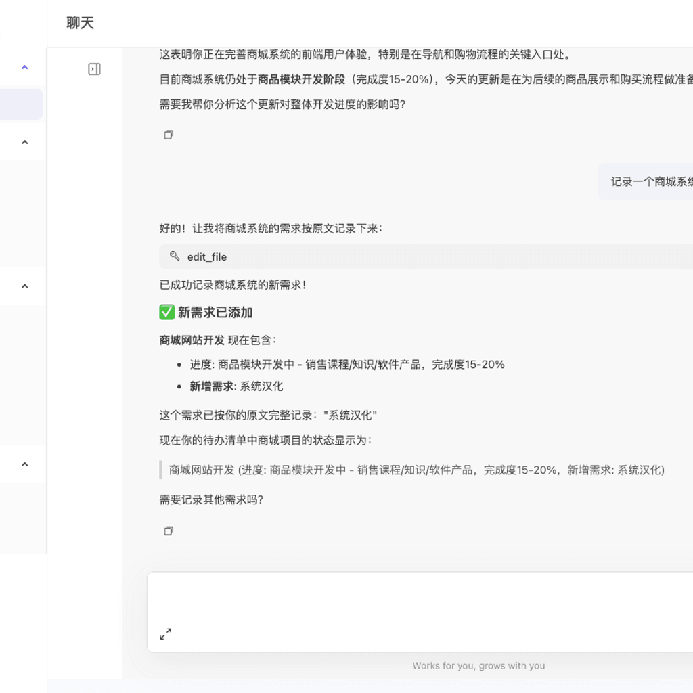Copy the reply ending with 需要我帮你分析
This screenshot has width=693, height=693.
(x=169, y=135)
